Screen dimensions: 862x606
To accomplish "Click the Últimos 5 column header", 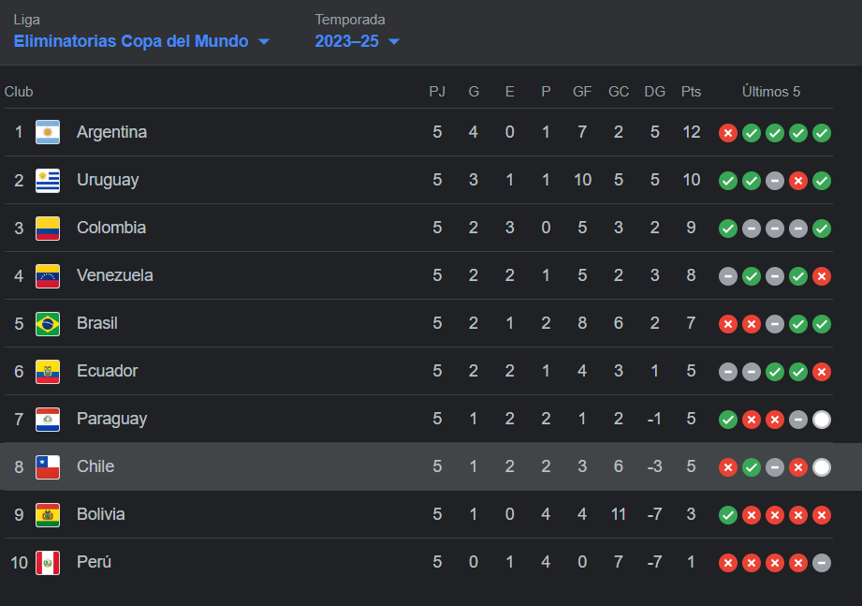I will pos(770,91).
